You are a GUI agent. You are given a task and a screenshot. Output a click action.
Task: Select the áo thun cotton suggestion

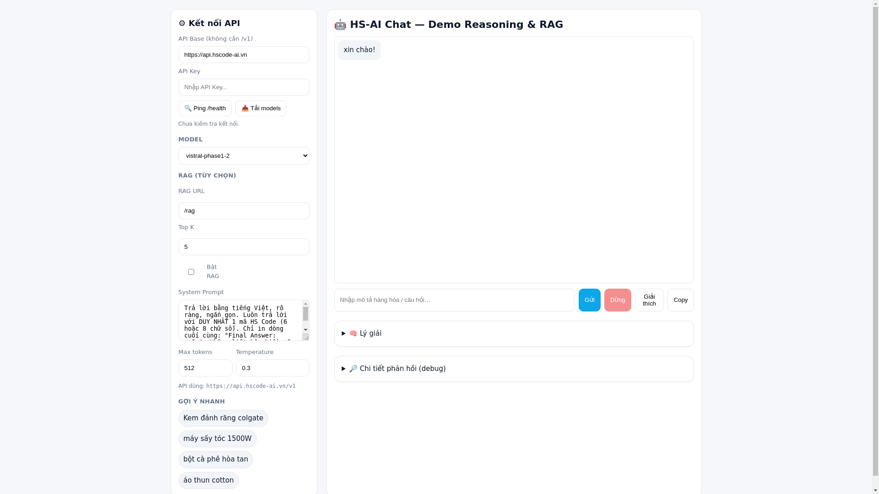pos(208,481)
